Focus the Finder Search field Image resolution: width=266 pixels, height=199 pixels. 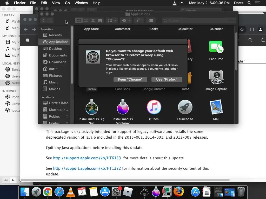[x=199, y=20]
